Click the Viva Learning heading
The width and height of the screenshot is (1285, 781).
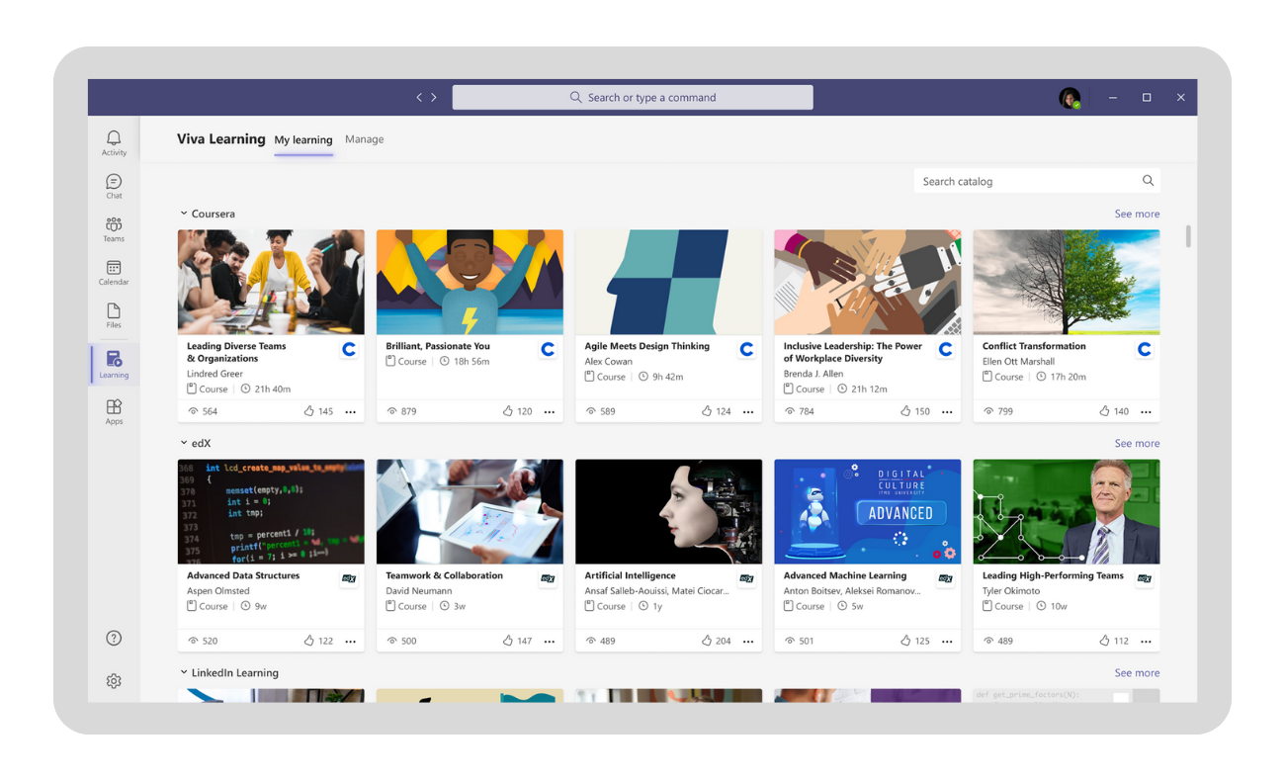pyautogui.click(x=221, y=139)
